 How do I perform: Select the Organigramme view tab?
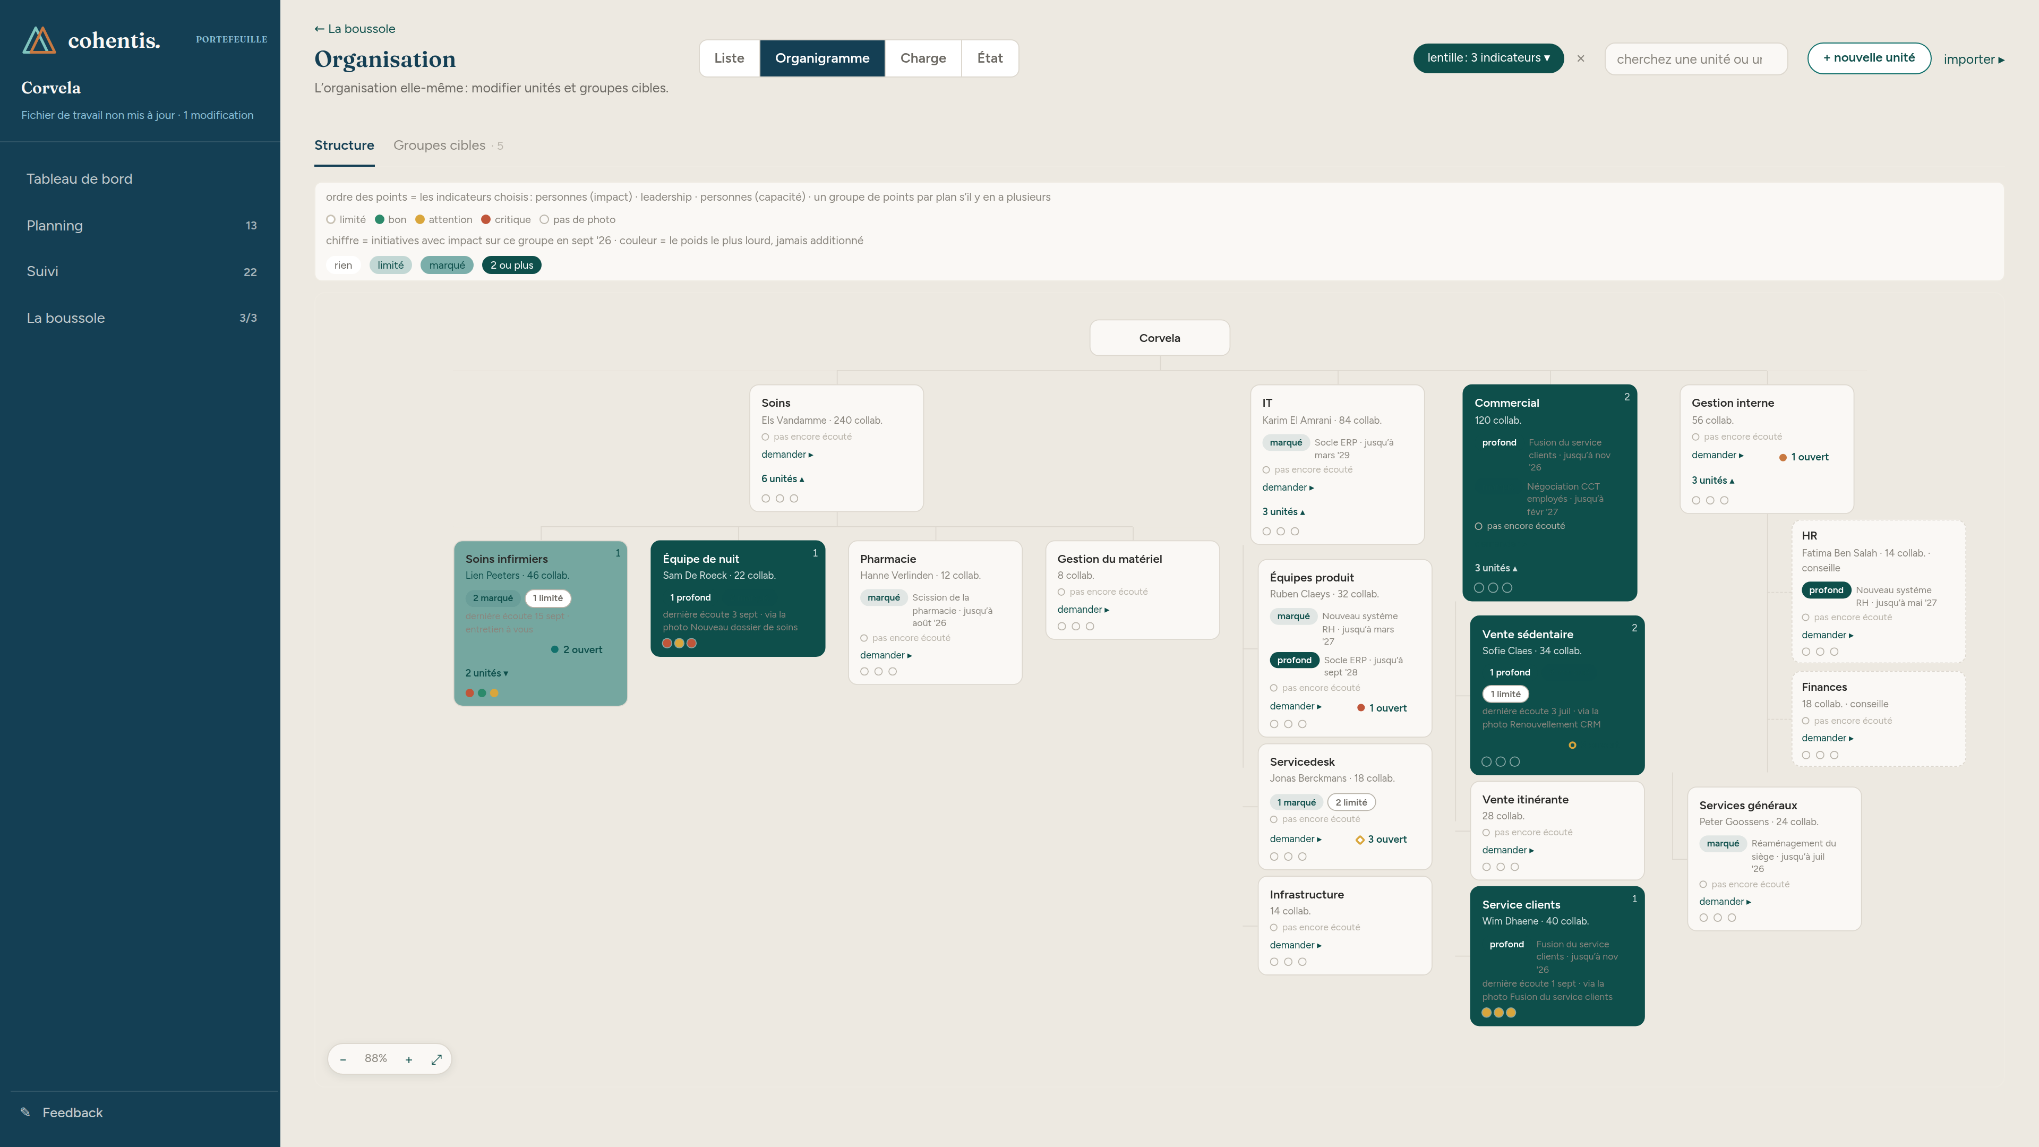coord(821,58)
